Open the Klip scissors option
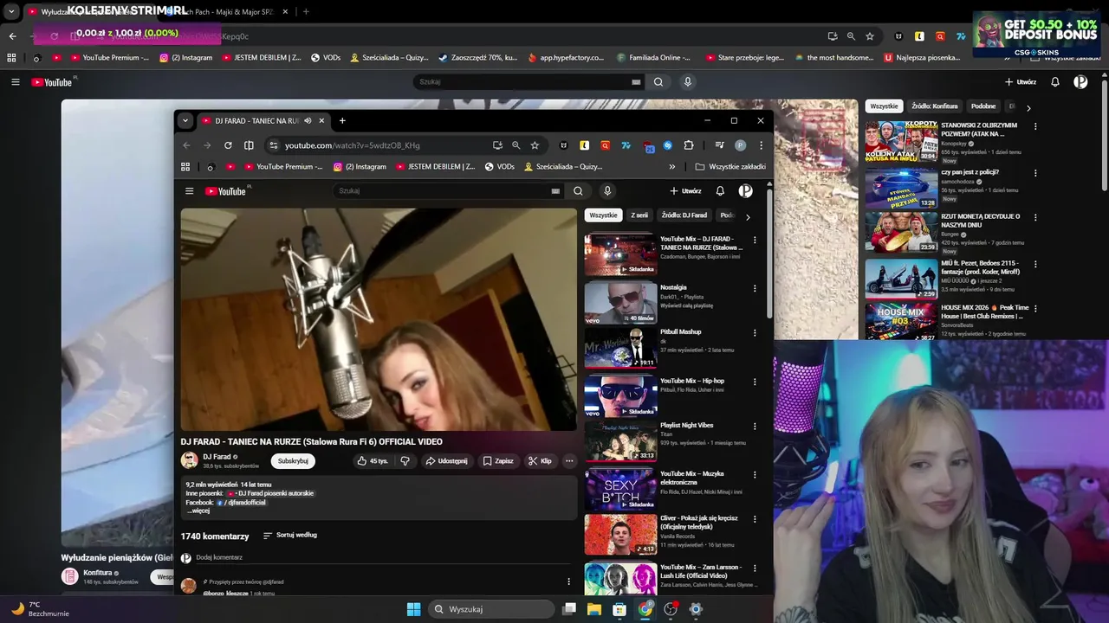Viewport: 1109px width, 623px height. (540, 461)
